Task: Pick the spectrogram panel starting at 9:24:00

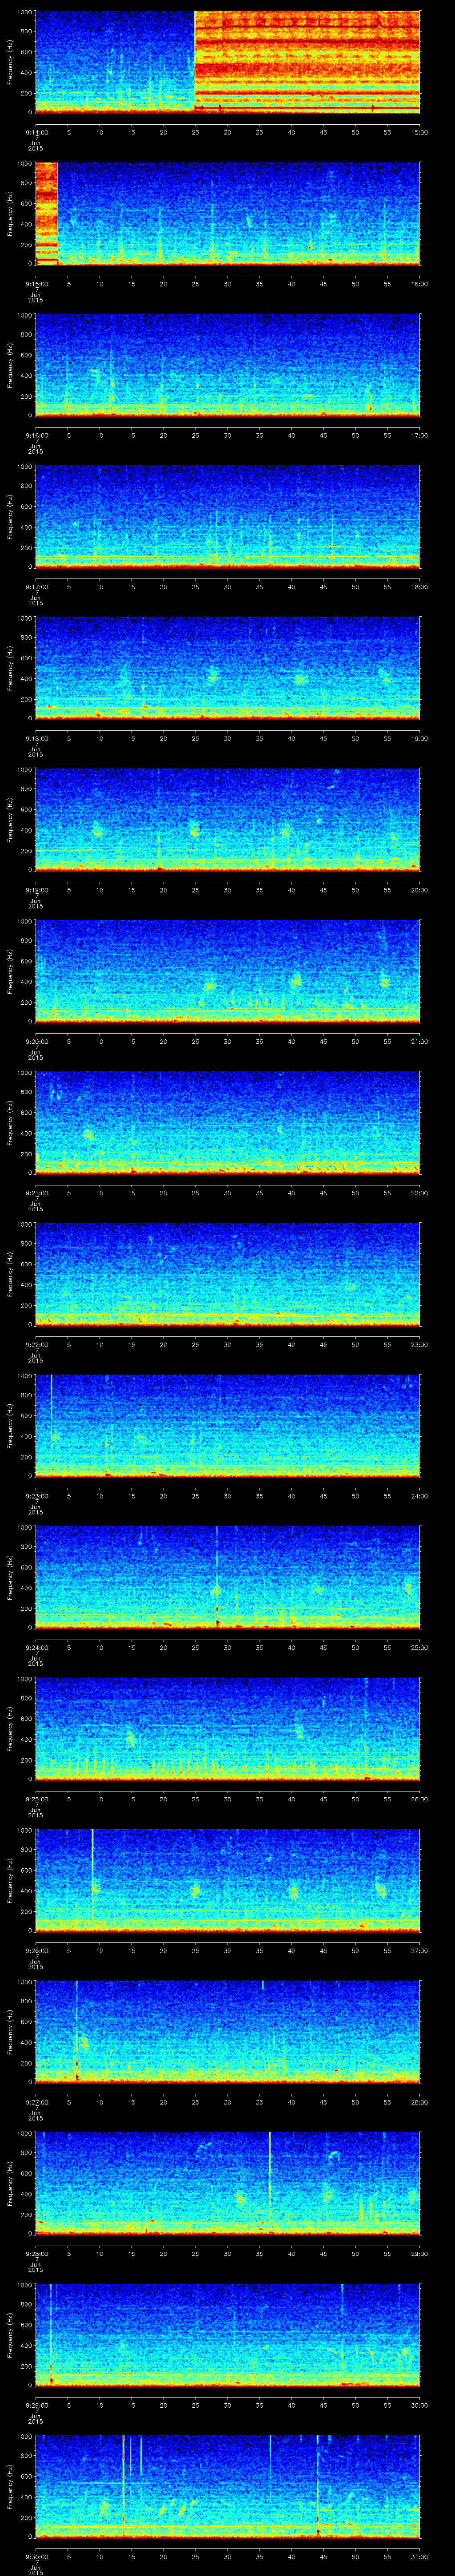Action: pos(228,1577)
